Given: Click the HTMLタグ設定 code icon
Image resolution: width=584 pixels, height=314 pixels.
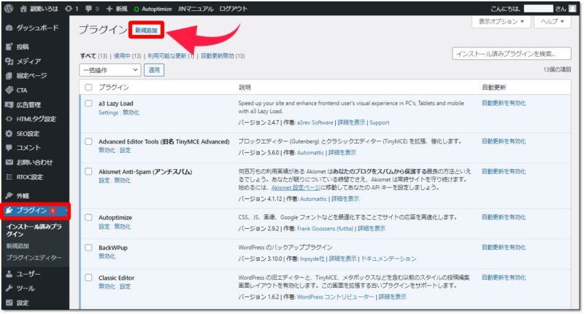Looking at the screenshot, I should (x=9, y=119).
